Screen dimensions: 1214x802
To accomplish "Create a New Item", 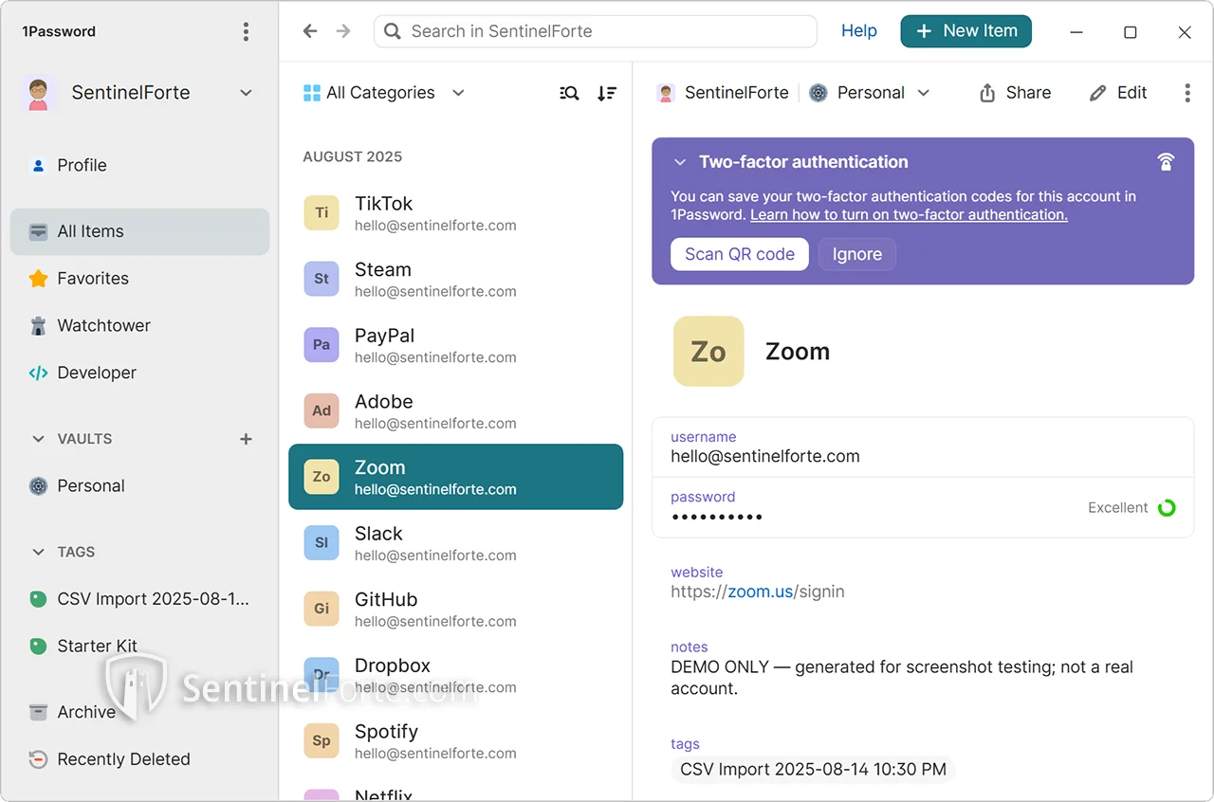I will click(x=966, y=31).
